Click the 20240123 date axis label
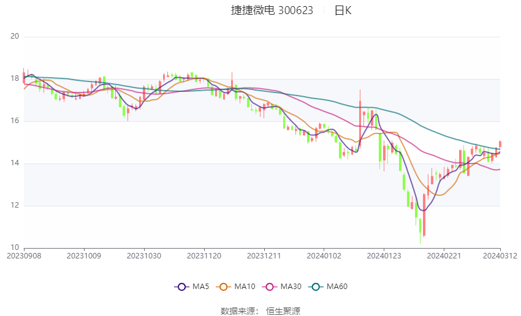This screenshot has width=521, height=316. [384, 256]
